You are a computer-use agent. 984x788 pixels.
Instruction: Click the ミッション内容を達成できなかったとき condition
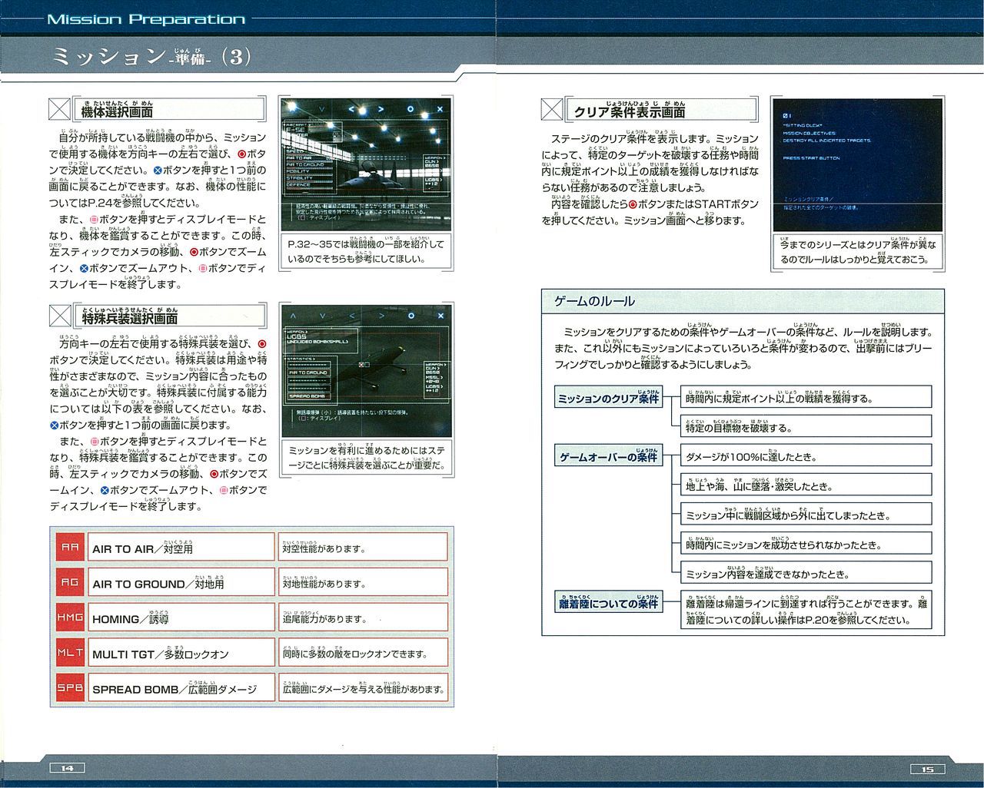point(806,573)
